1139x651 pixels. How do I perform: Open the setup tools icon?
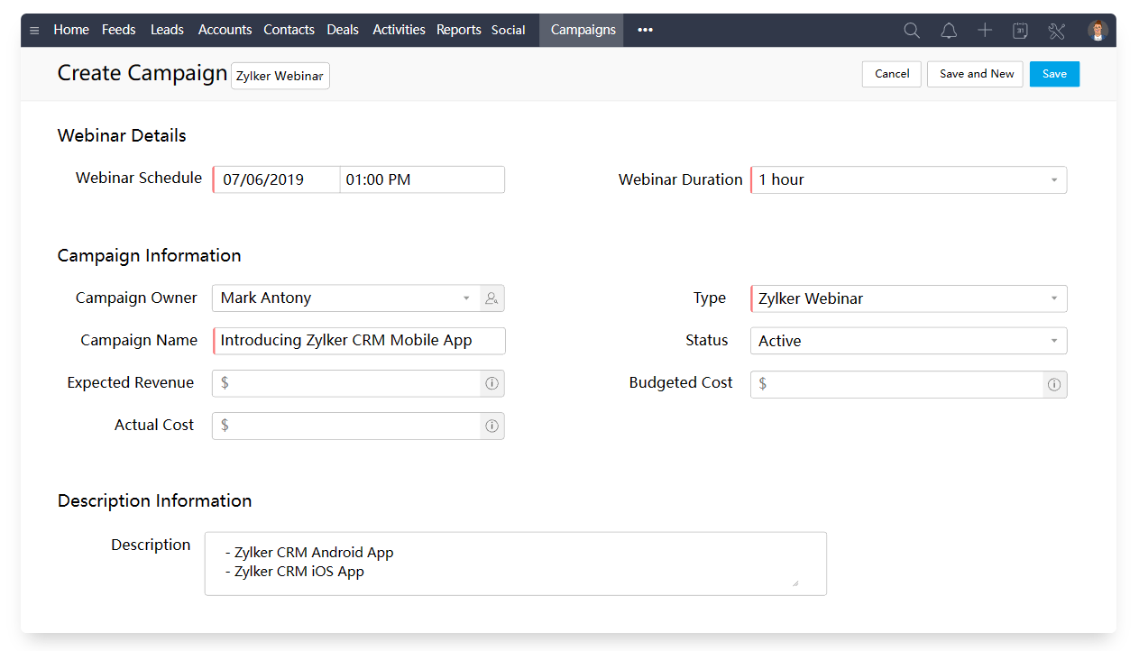click(1057, 31)
